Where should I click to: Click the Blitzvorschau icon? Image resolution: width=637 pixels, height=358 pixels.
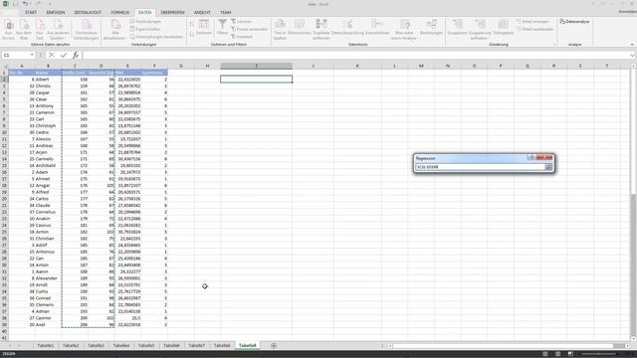300,28
